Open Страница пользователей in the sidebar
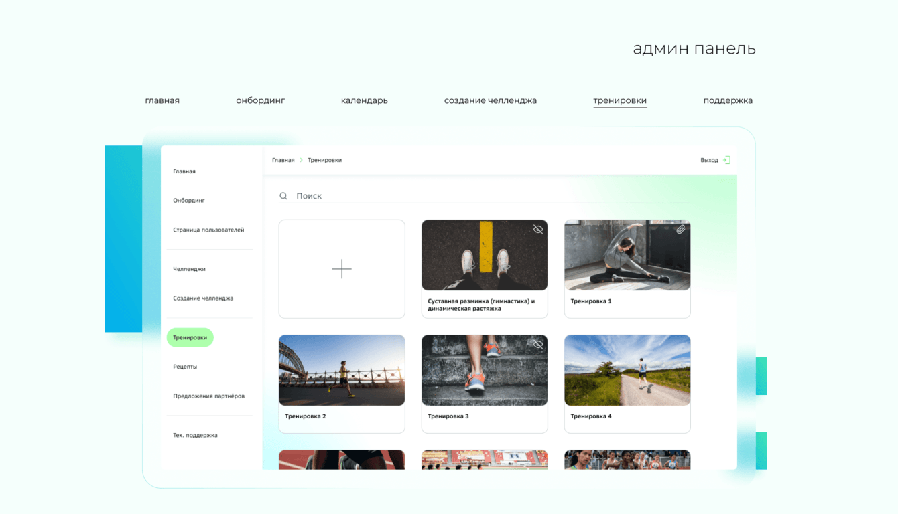 pos(208,230)
